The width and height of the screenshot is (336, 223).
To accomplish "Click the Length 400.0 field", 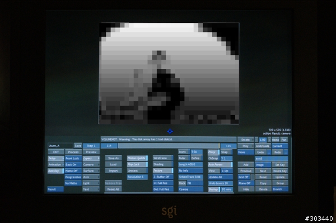I will point(190,164).
